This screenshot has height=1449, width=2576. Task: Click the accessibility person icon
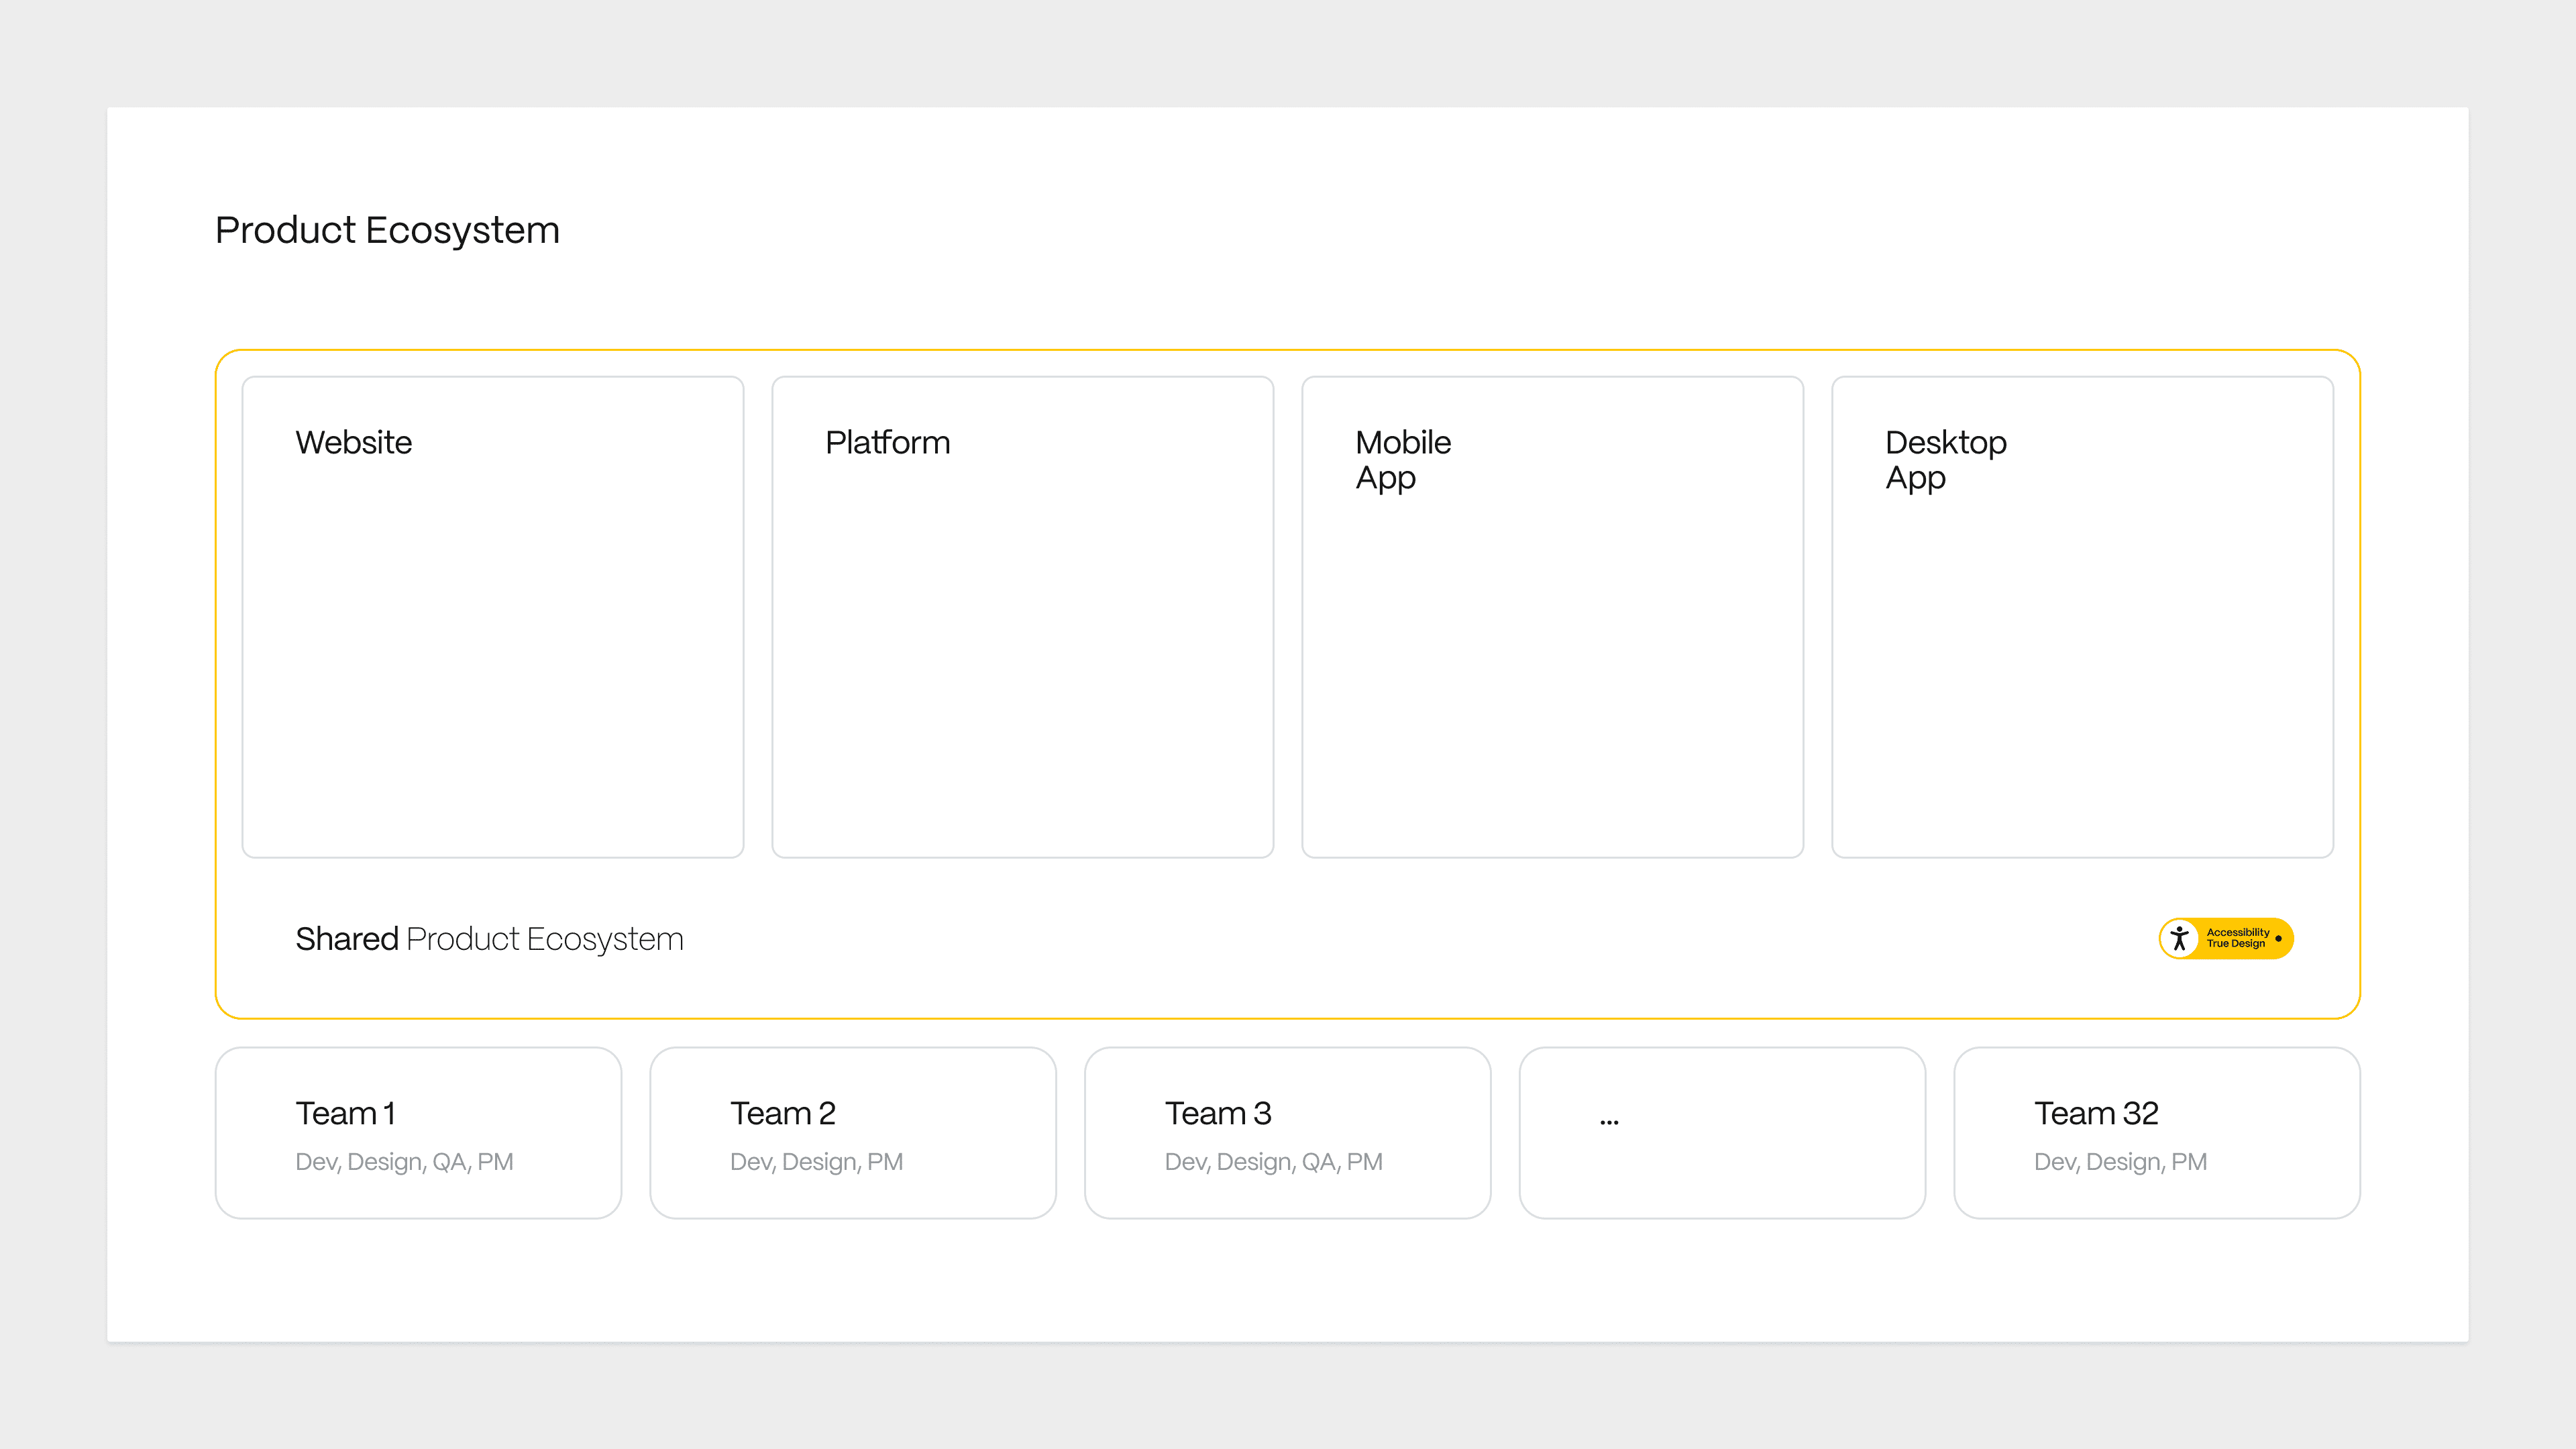(2179, 938)
